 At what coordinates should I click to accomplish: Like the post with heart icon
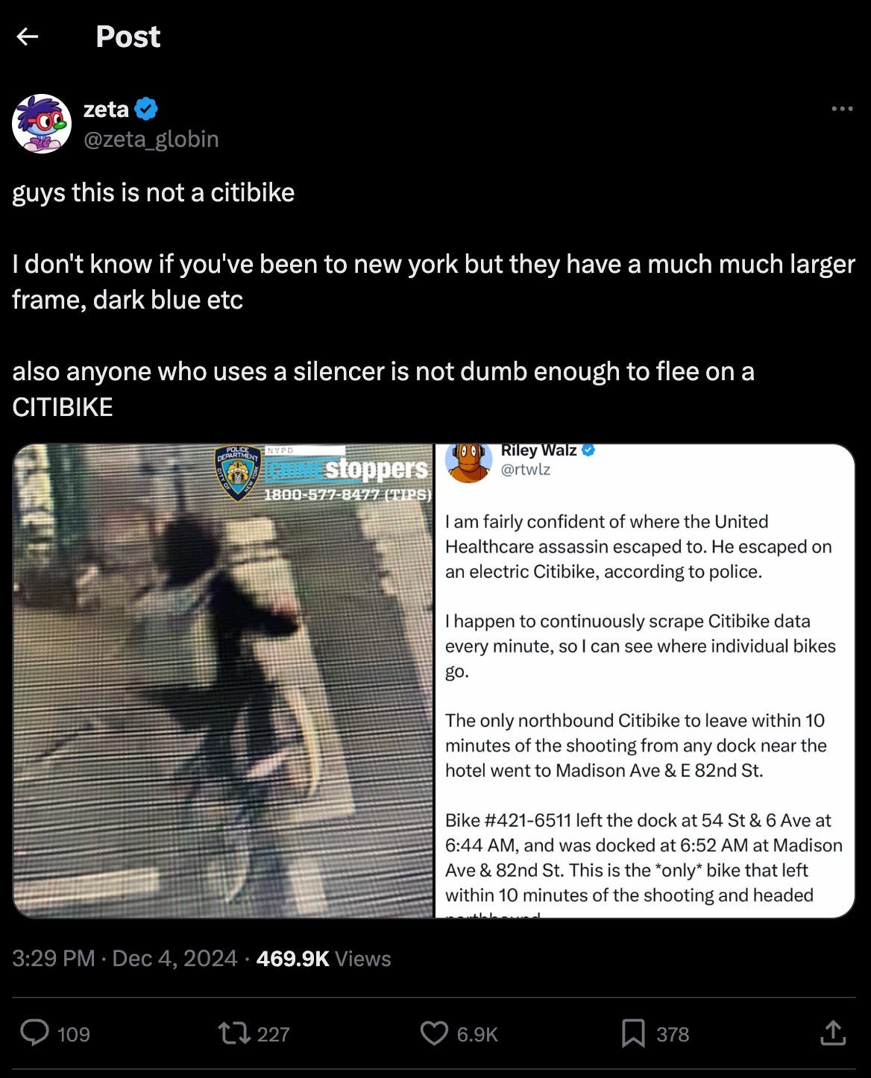(434, 1033)
